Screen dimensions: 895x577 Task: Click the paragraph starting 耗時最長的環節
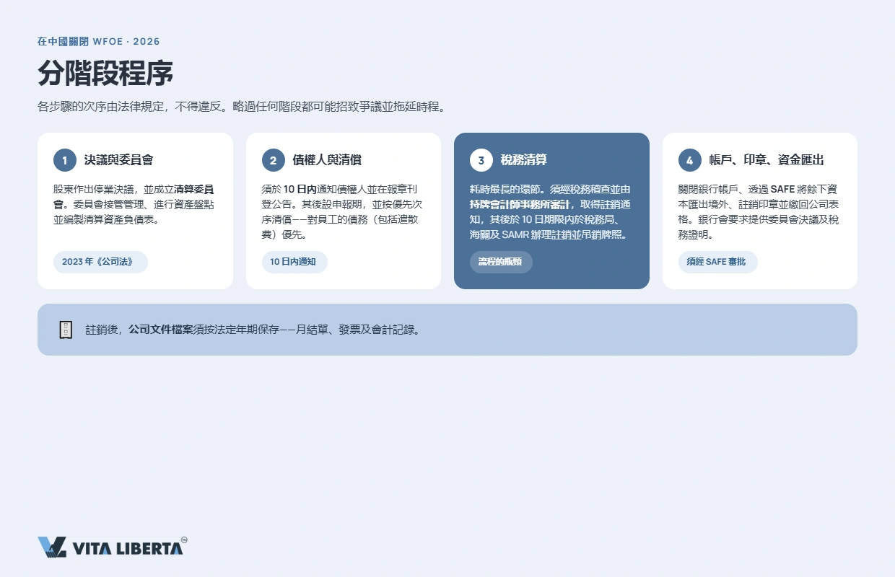point(551,212)
